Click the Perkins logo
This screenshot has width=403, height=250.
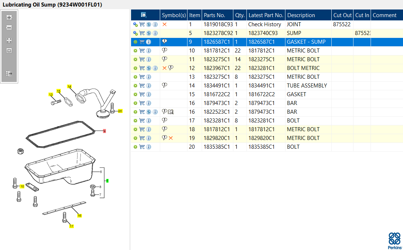(395, 241)
